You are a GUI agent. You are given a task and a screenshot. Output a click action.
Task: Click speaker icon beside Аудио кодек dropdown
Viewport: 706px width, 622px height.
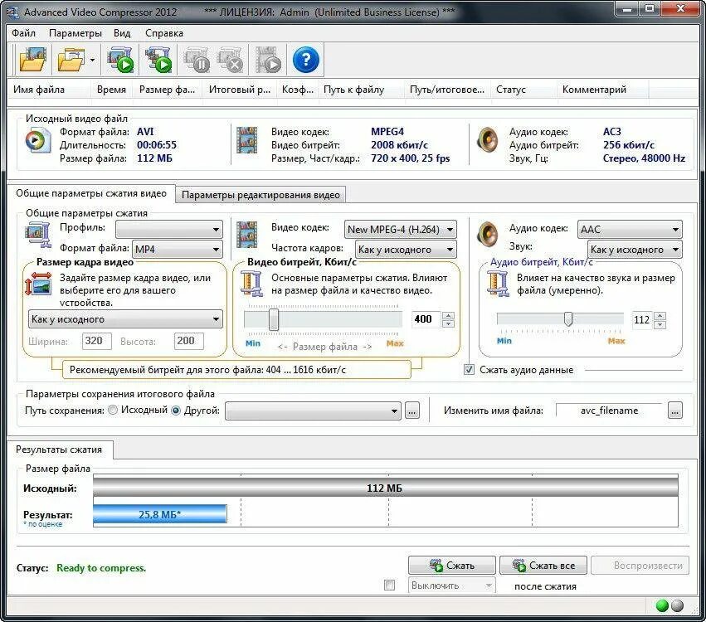pyautogui.click(x=488, y=234)
